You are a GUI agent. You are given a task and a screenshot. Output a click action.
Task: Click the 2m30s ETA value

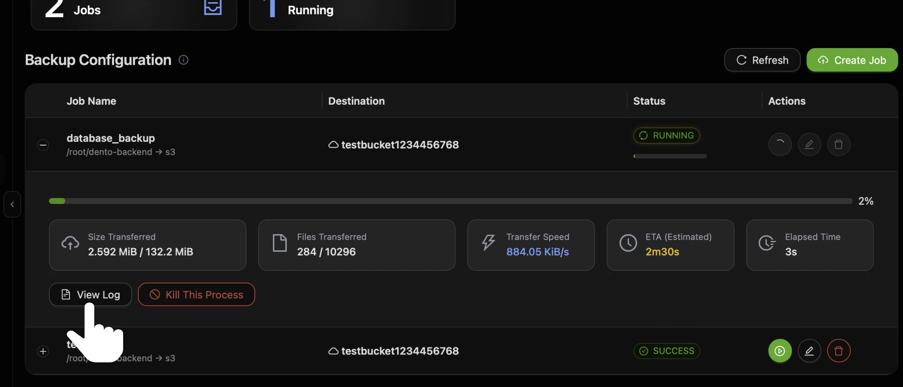pyautogui.click(x=662, y=252)
